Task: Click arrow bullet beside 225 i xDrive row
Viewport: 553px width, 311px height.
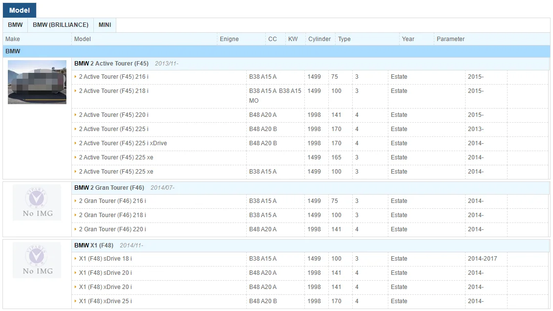Action: (75, 143)
